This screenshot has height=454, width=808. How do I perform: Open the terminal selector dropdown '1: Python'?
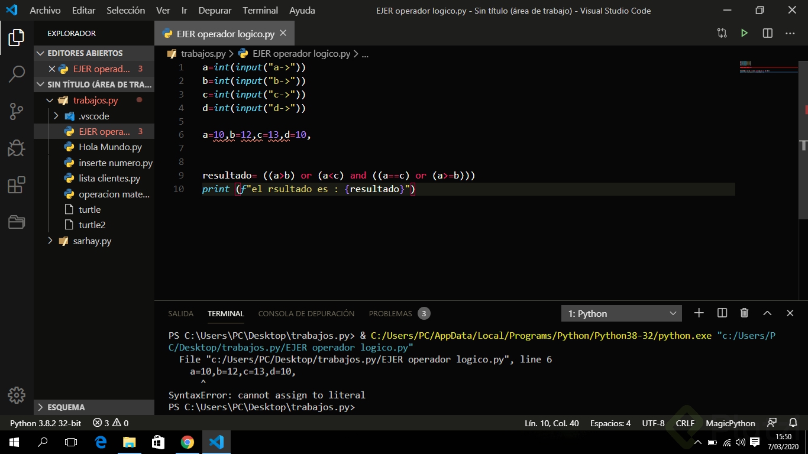click(x=621, y=313)
